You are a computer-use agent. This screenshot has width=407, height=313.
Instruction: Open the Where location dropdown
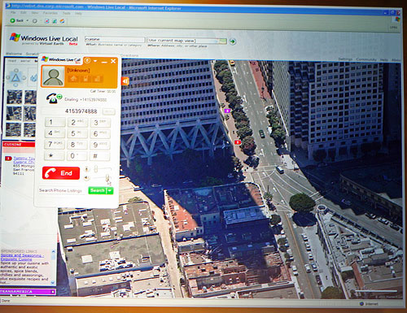[x=223, y=41]
